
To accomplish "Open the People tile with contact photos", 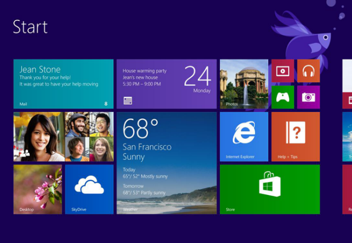I will pos(63,136).
